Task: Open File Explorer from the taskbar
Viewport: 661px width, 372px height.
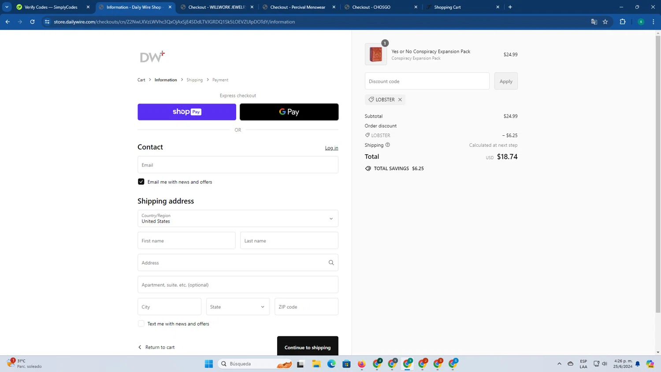Action: point(316,364)
